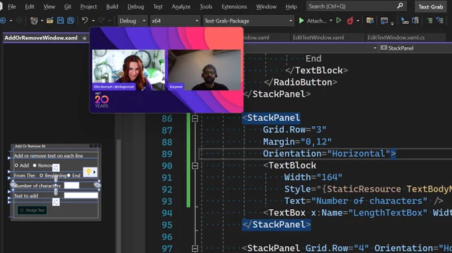Click the Find in Files folder icon
Image resolution: width=452 pixels, height=253 pixels.
tap(370, 21)
